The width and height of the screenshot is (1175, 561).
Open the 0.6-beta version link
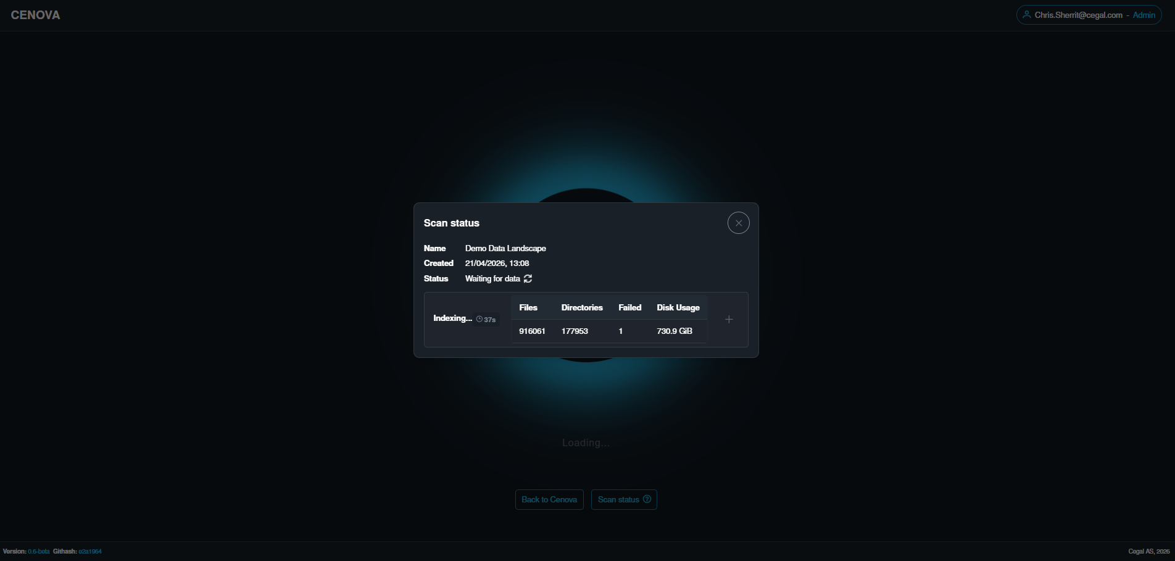[x=38, y=551]
